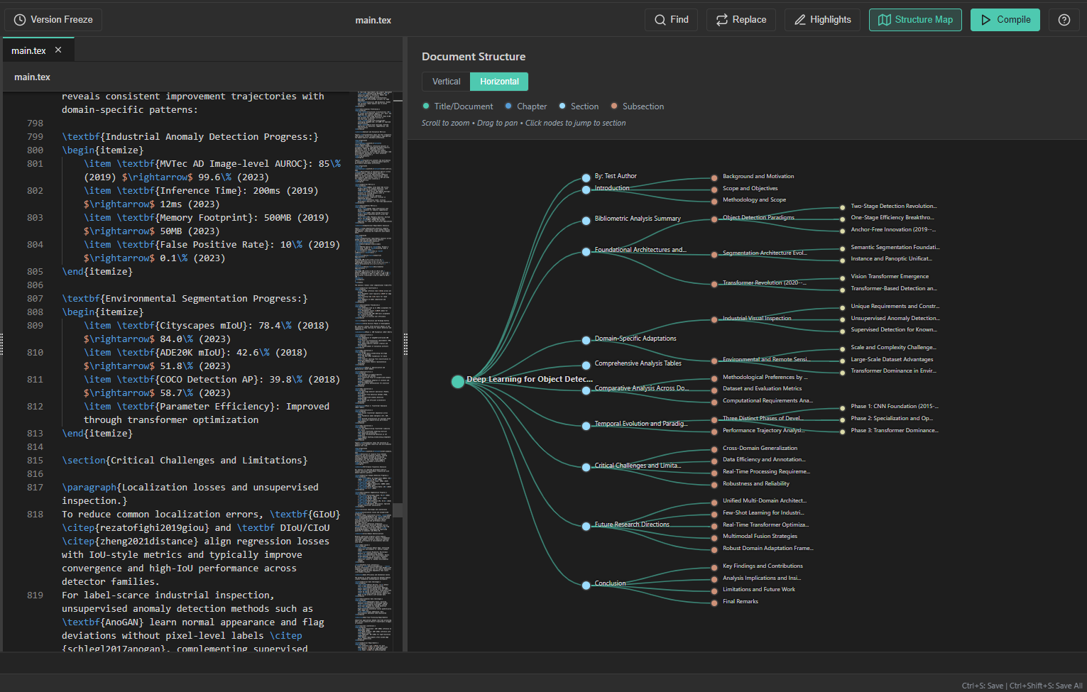Select the root Deep Learning document node
The image size is (1087, 692).
(458, 381)
